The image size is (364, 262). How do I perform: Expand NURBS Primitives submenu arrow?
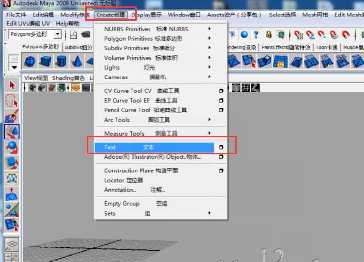pos(209,29)
